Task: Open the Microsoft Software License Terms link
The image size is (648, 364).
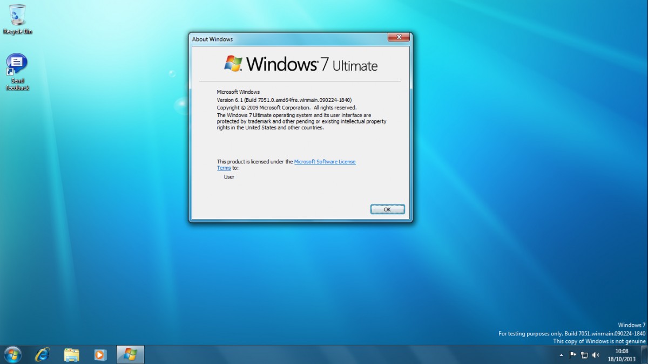Action: 325,162
